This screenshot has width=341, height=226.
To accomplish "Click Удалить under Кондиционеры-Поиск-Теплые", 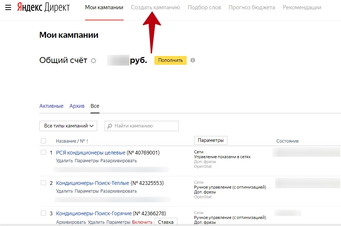I will coord(64,191).
